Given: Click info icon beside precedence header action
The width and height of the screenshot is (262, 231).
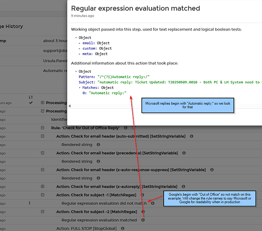Looking at the screenshot, I should [184, 153].
